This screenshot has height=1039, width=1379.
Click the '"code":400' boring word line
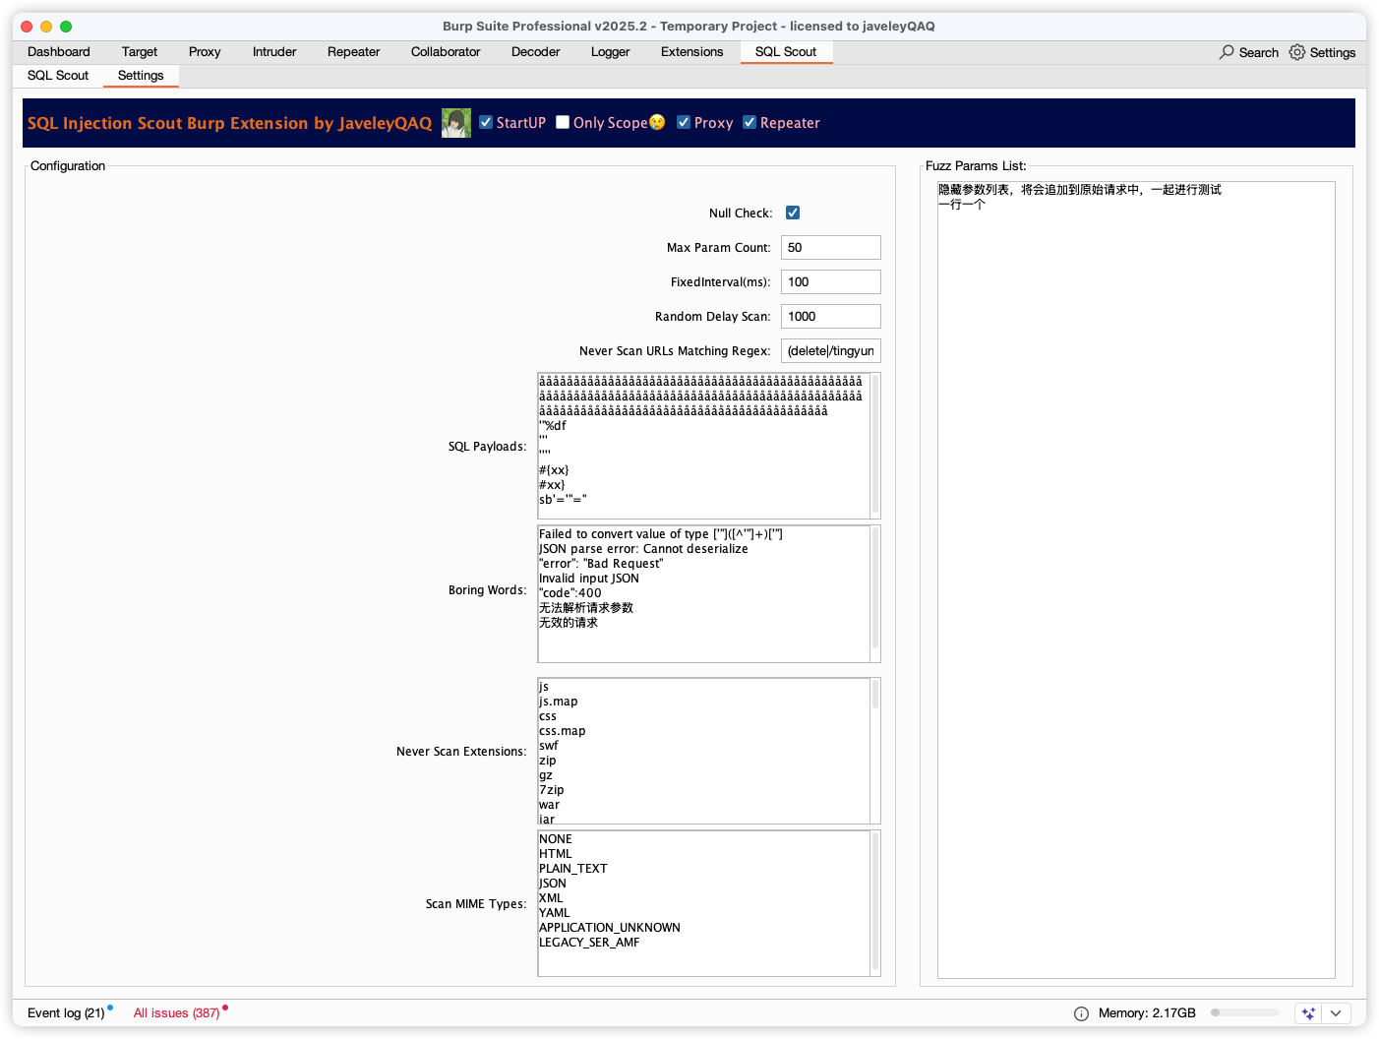coord(570,593)
